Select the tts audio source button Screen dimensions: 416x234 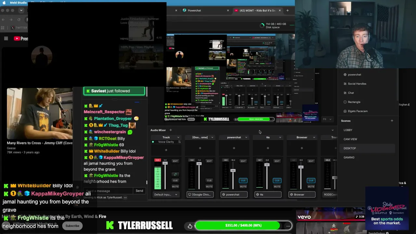click(x=268, y=195)
